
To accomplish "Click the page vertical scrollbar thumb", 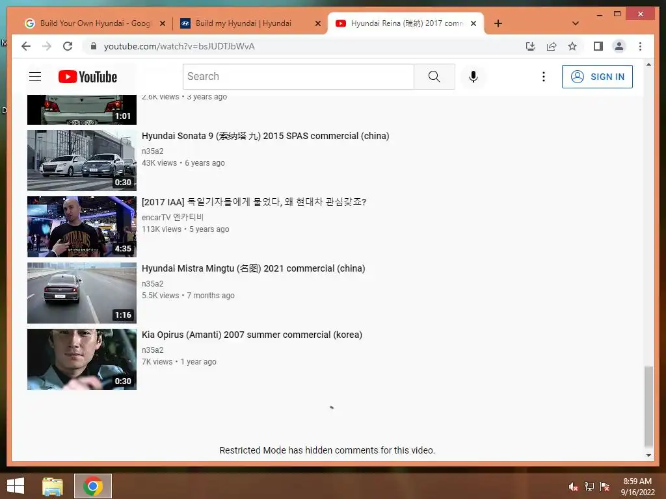I will click(648, 407).
